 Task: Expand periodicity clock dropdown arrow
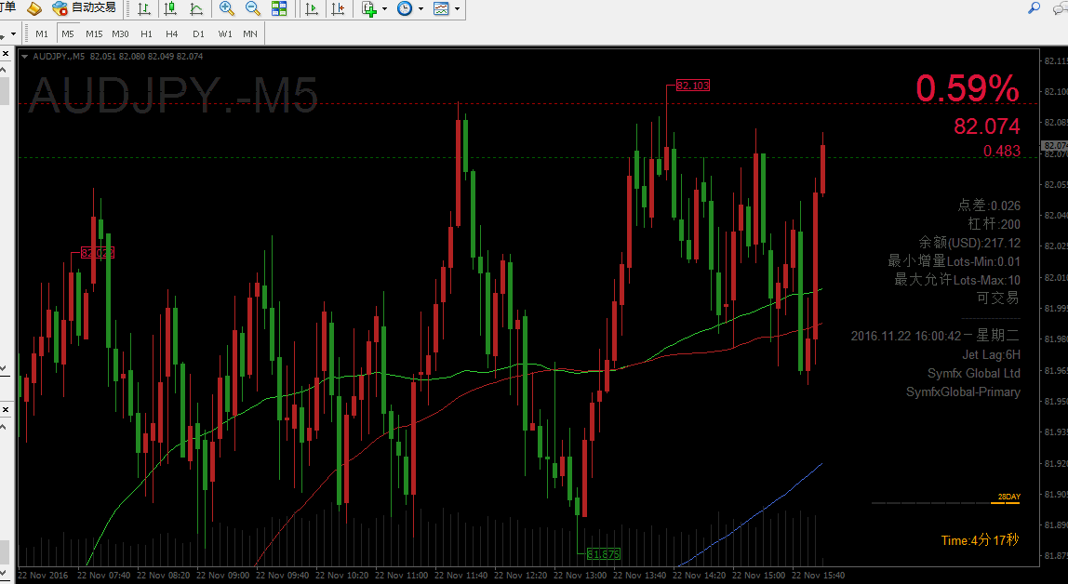point(421,9)
